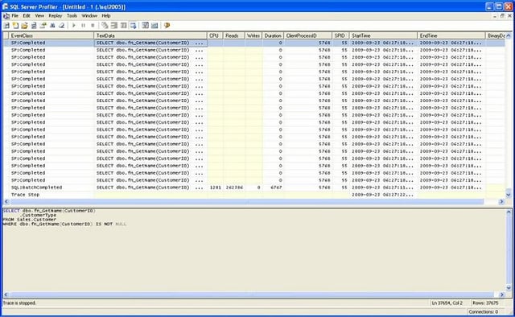Select the highlighted first SP:Completed row
This screenshot has height=317, width=515.
253,43
